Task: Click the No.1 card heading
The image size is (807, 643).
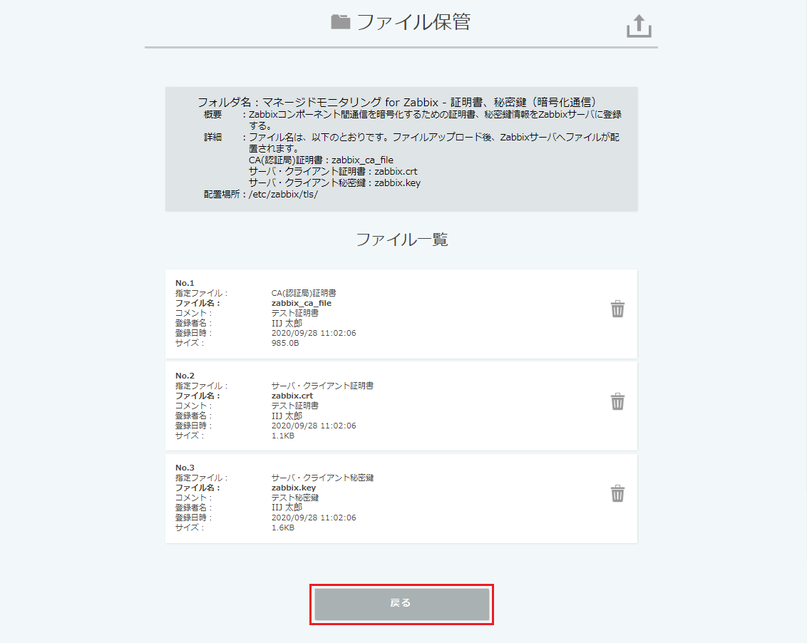Action: 185,283
